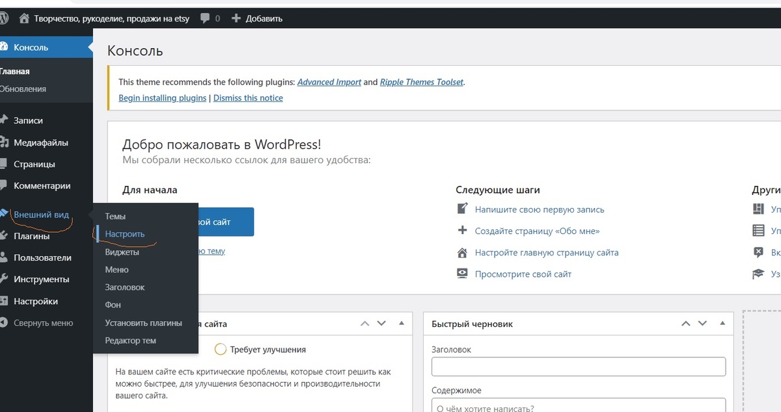The height and width of the screenshot is (412, 781).
Task: Click the monitor icon next to Просмотрите свой сайт
Action: 463,274
